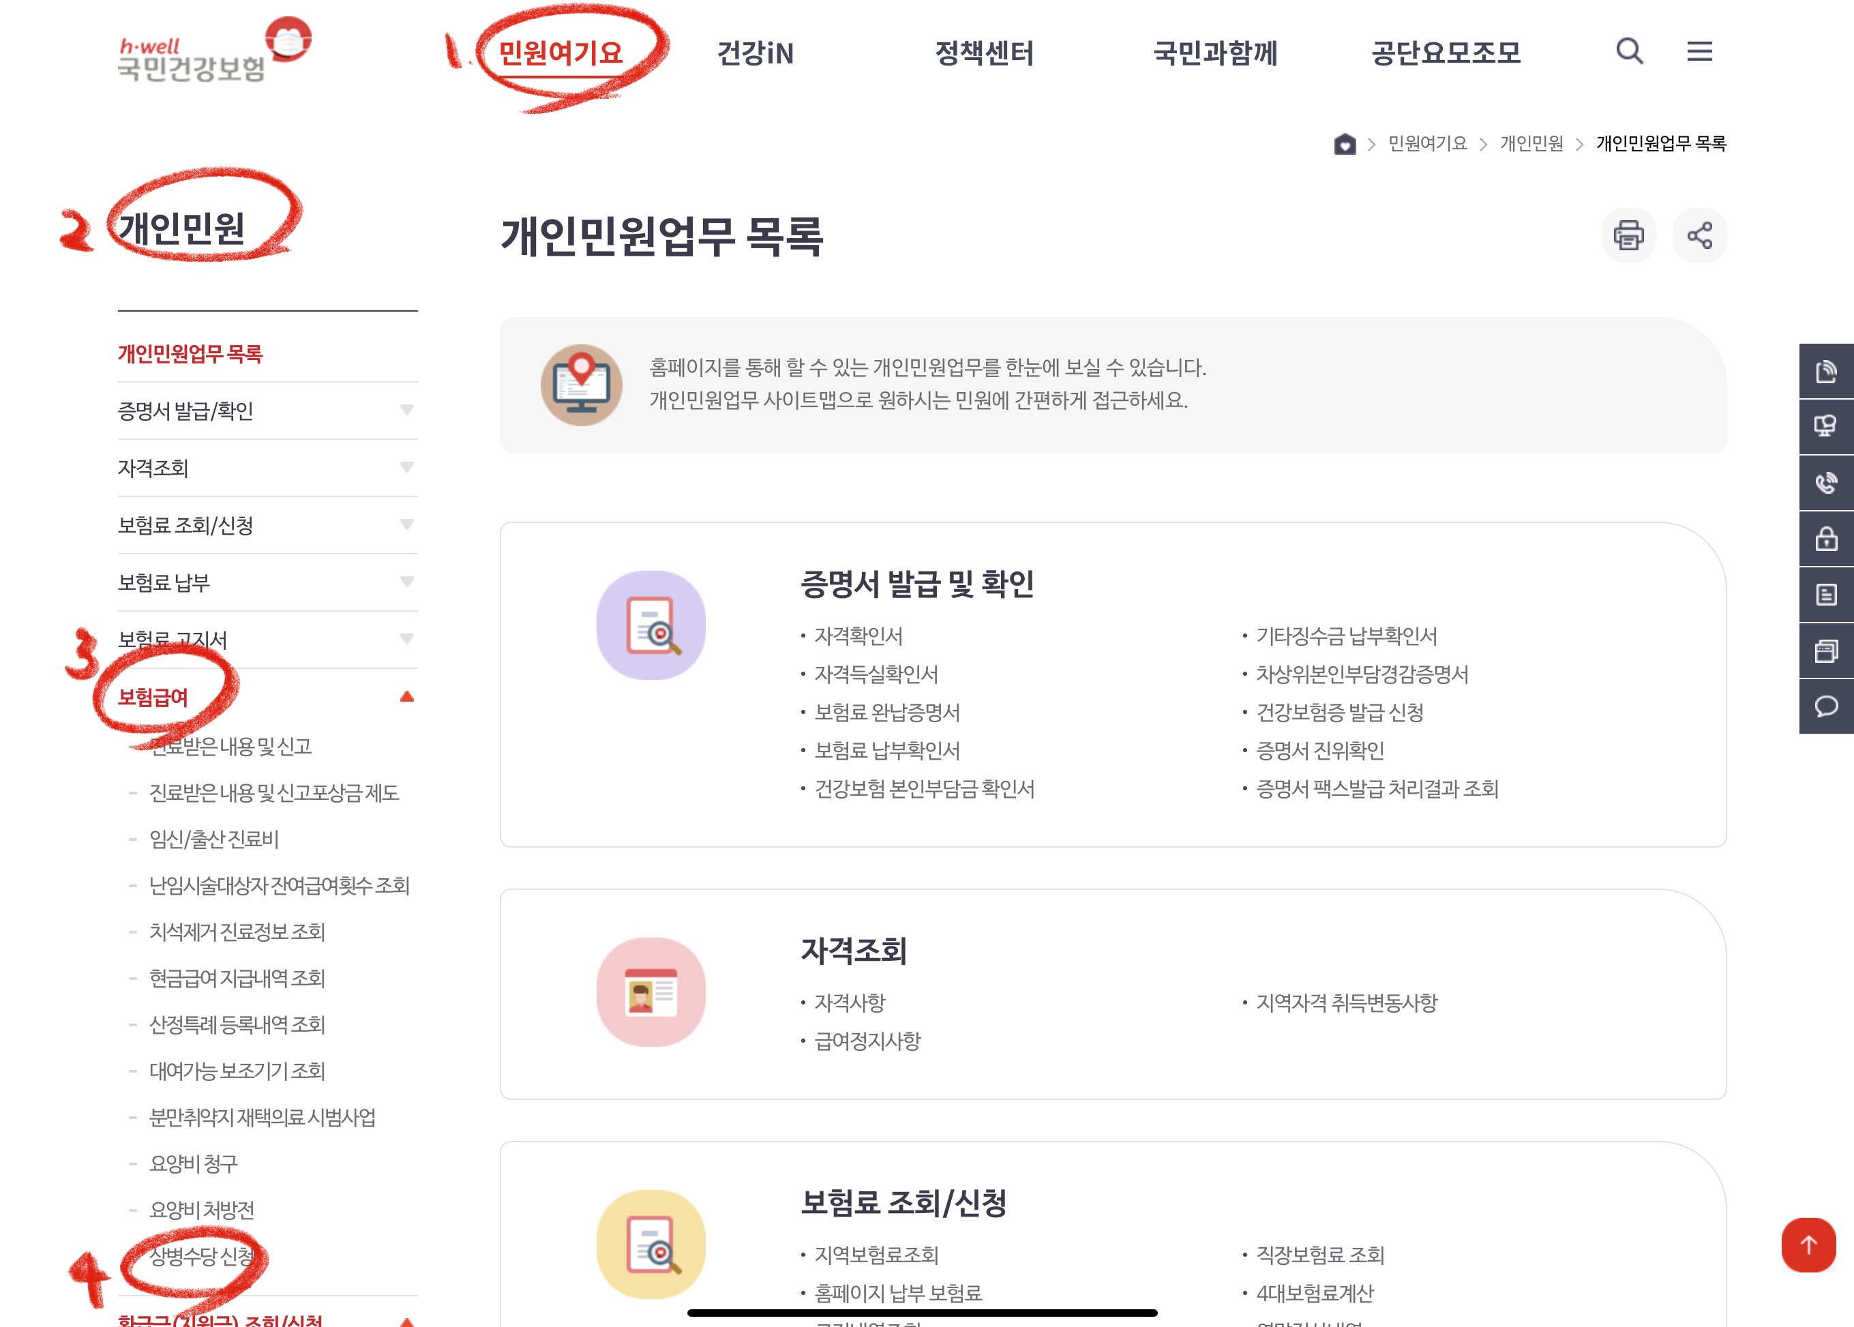Click 임신/출산 진료비 in sidebar
Screen dimensions: 1854x1327
click(x=214, y=839)
